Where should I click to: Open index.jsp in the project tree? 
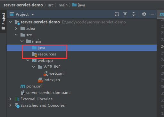(x=52, y=80)
